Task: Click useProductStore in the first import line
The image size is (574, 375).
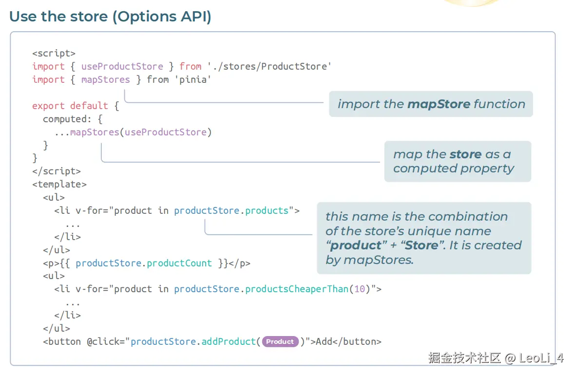Action: pos(122,66)
